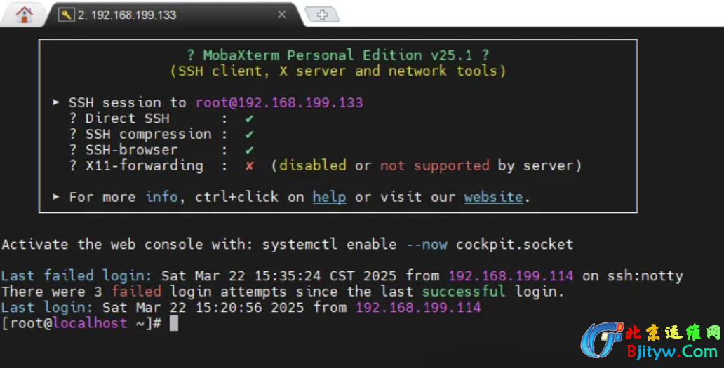Click the green Direct SSH checkmark
Viewport: 724px width, 368px height.
(249, 118)
